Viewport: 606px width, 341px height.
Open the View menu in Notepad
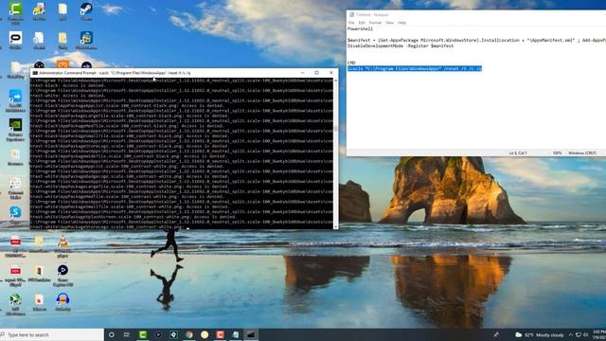[x=389, y=23]
